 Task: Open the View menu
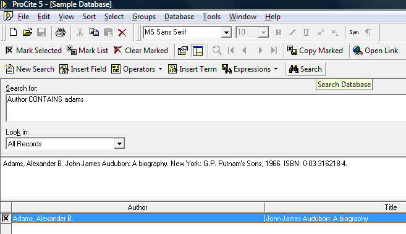[66, 17]
